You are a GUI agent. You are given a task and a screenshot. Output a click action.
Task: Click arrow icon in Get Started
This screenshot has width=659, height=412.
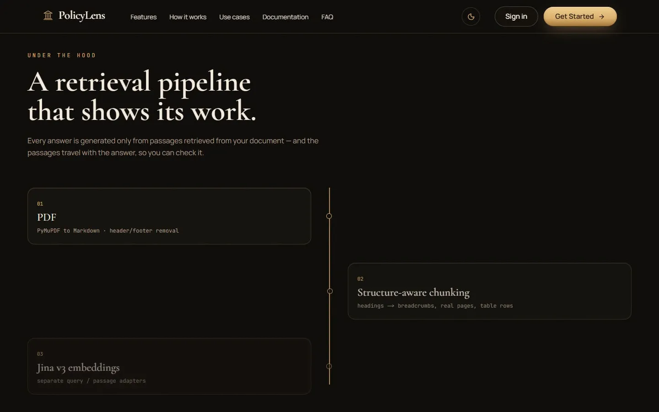click(x=602, y=16)
